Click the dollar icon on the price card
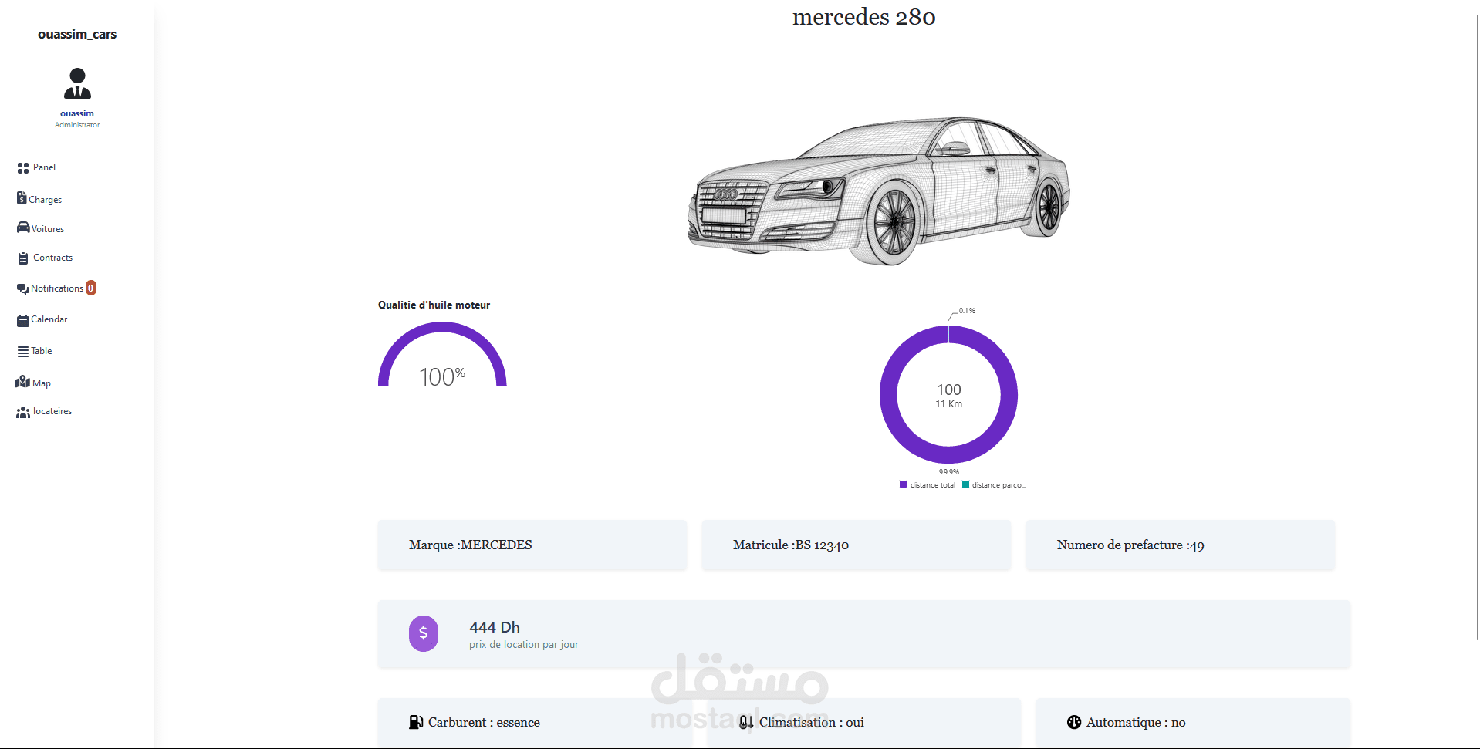Image resolution: width=1480 pixels, height=749 pixels. point(423,633)
